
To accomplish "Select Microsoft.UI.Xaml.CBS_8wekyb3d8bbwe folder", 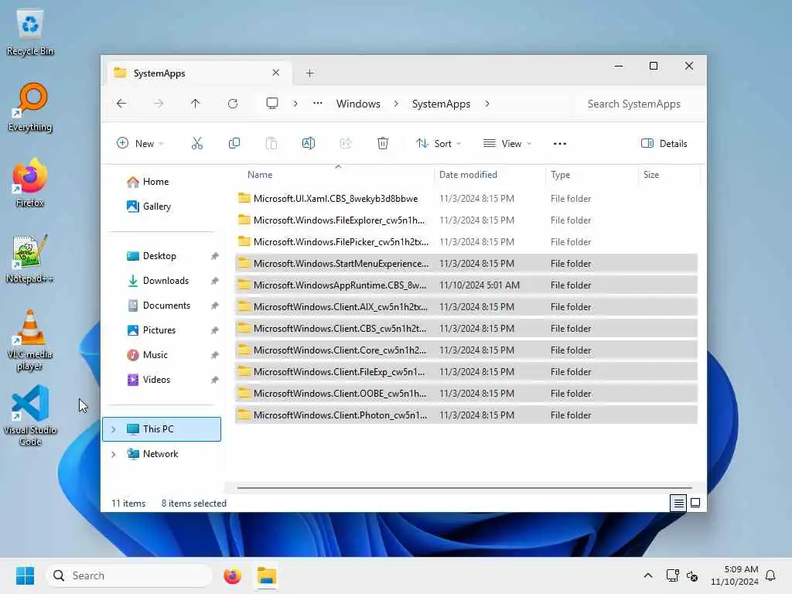I will [x=466, y=199].
